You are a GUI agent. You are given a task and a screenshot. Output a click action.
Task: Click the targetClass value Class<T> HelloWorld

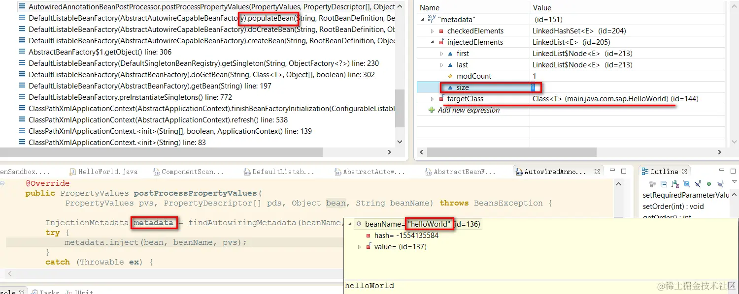[x=615, y=98]
